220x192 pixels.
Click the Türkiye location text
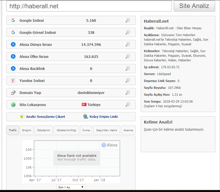click(x=94, y=105)
